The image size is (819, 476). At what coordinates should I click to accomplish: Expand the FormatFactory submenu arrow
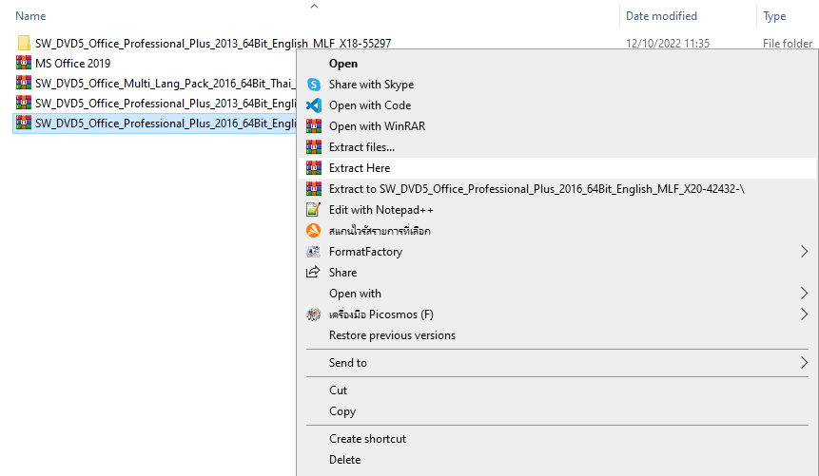pyautogui.click(x=805, y=252)
